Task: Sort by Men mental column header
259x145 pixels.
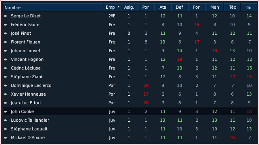Action: coord(214,7)
